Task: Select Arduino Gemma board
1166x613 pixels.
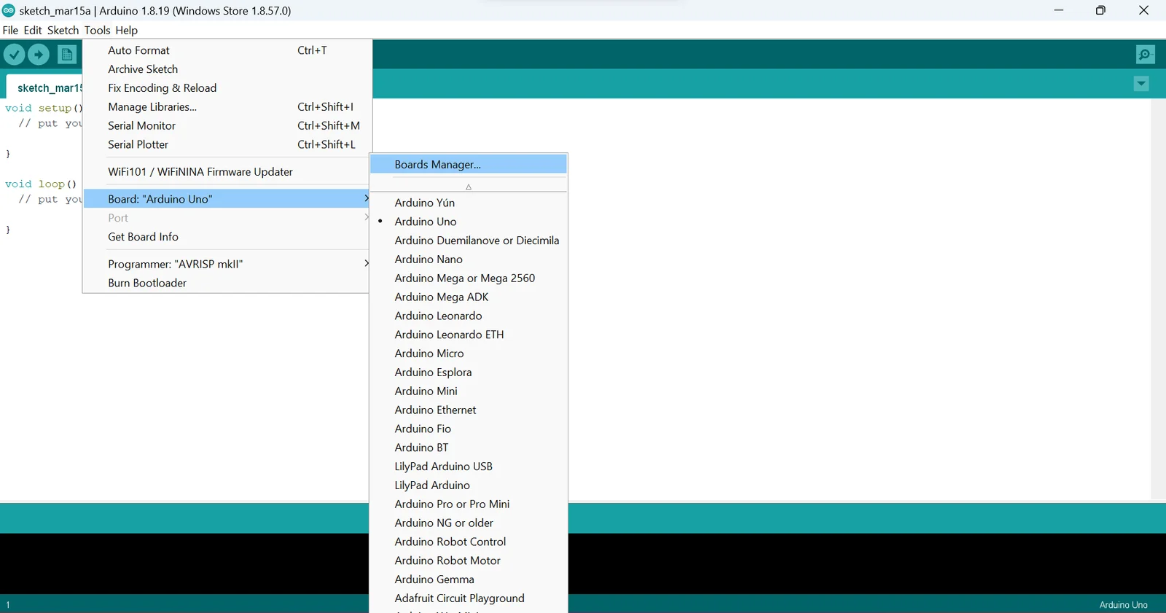Action: pos(469,579)
